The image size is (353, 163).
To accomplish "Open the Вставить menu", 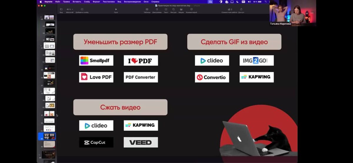I will tap(77, 1).
